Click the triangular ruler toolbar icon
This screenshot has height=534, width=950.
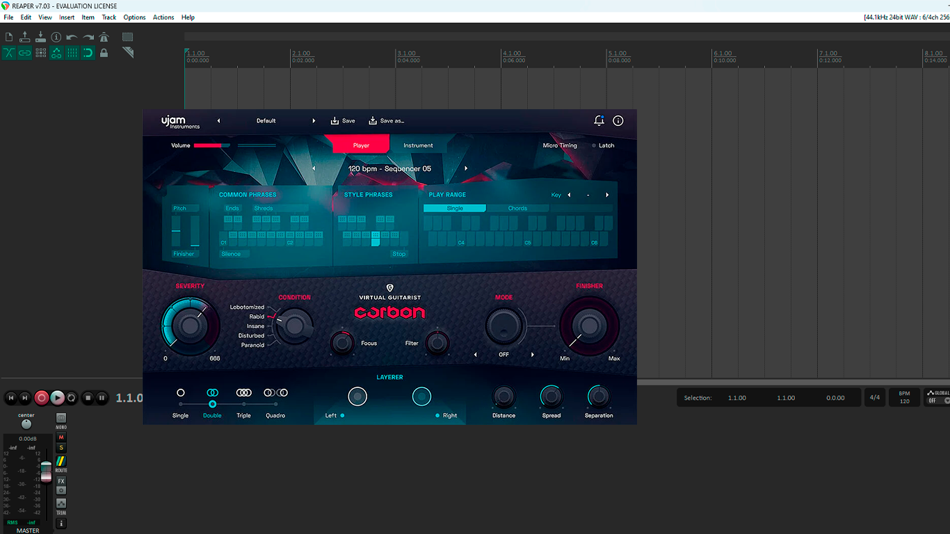pos(128,53)
